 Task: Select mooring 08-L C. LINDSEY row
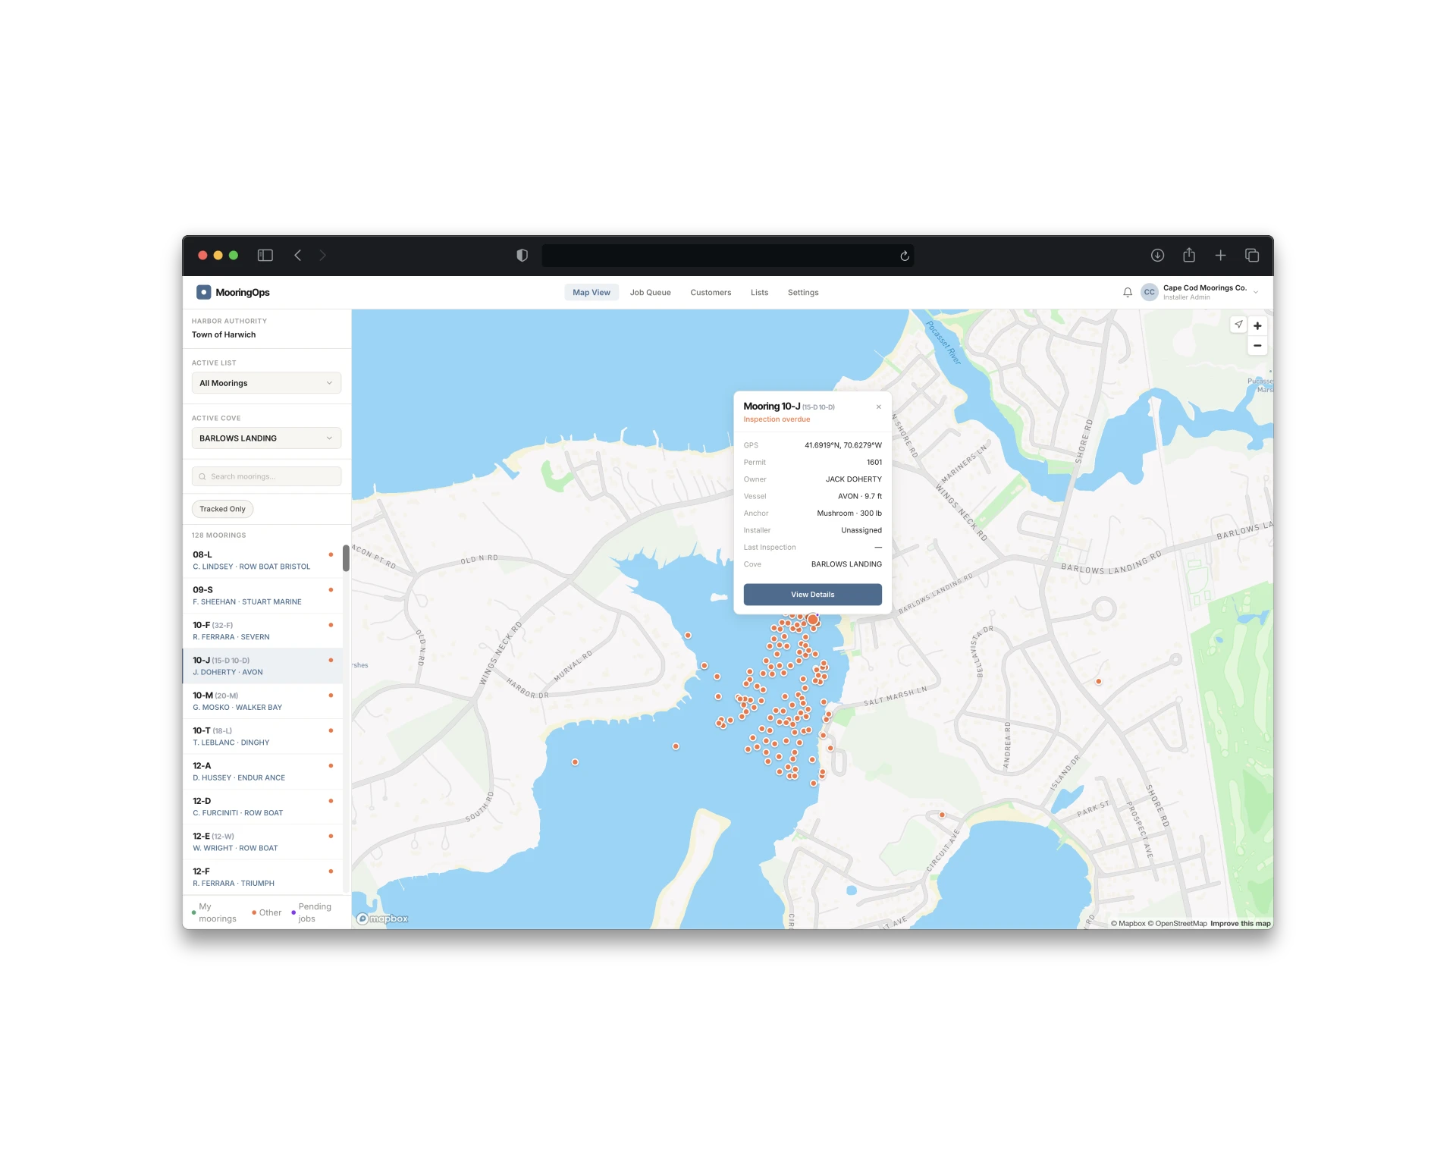262,561
